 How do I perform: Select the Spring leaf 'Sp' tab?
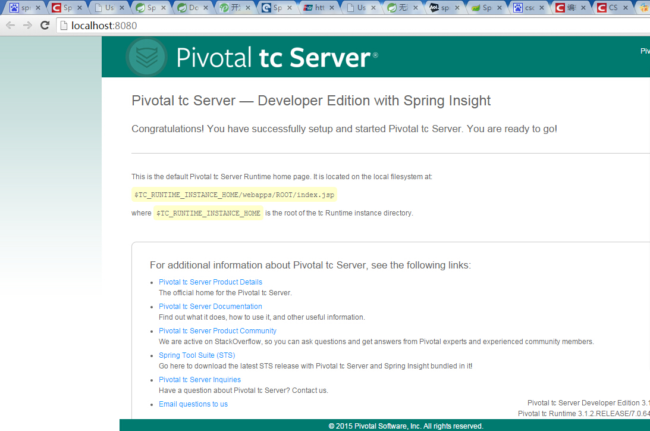tap(149, 8)
